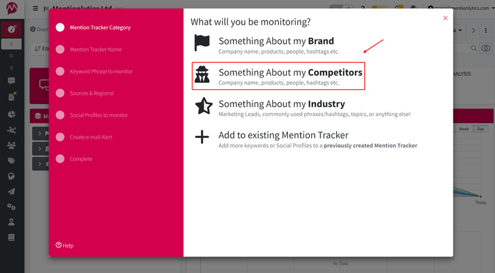Open the gears settings sidebar icon
The height and width of the screenshot is (273, 495).
point(11,207)
